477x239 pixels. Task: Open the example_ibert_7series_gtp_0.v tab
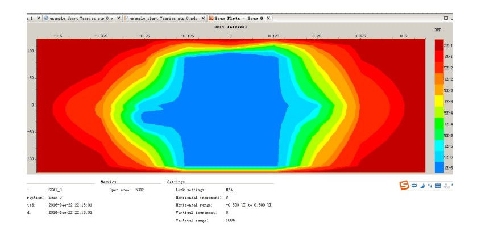point(81,18)
